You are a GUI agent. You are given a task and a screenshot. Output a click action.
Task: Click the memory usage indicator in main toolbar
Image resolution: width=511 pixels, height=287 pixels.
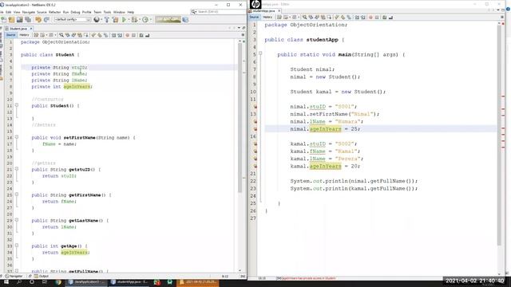(x=168, y=20)
